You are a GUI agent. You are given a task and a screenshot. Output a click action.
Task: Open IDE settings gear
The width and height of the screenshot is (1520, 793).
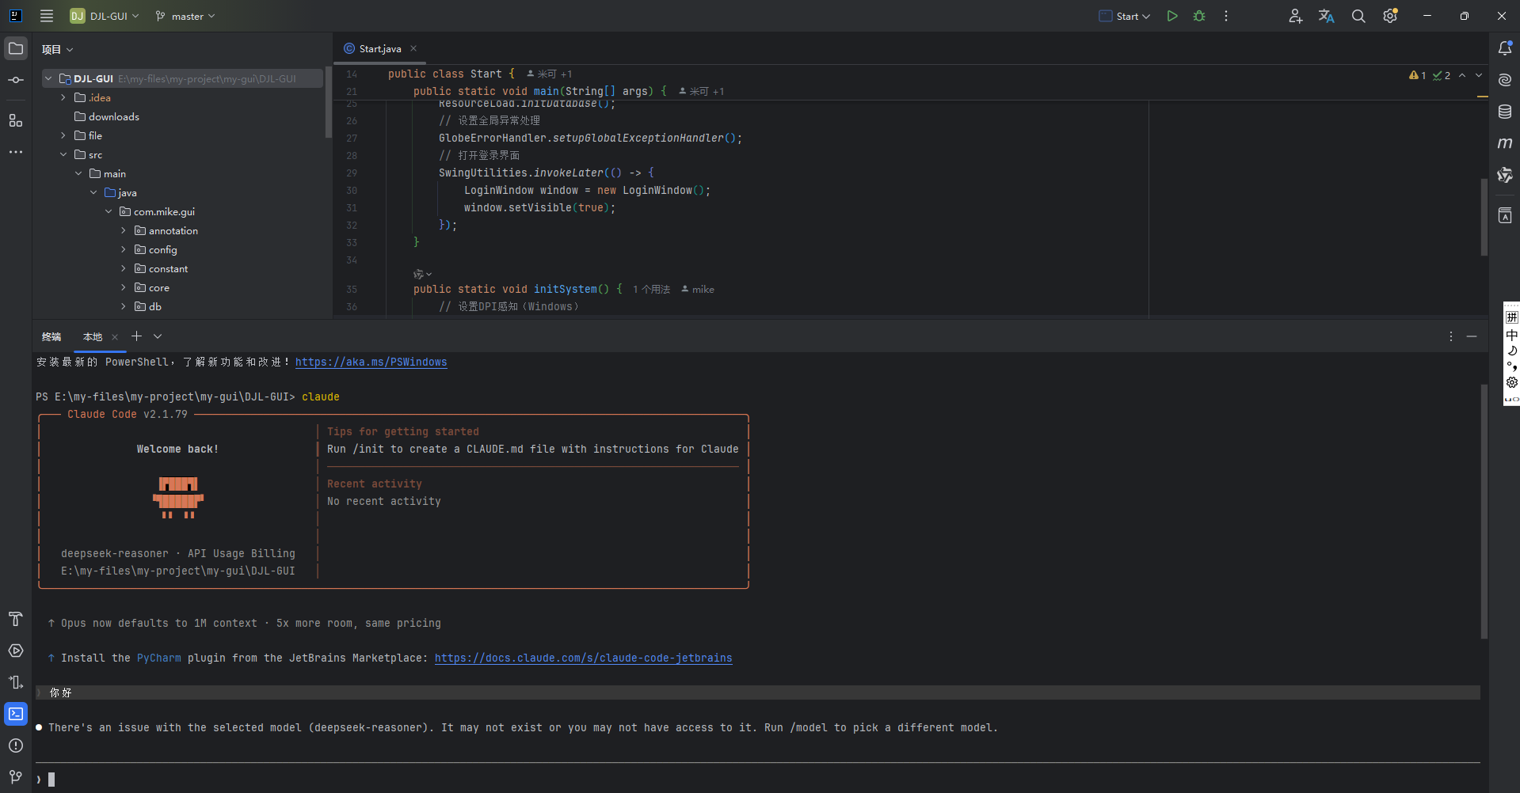[x=1390, y=16]
